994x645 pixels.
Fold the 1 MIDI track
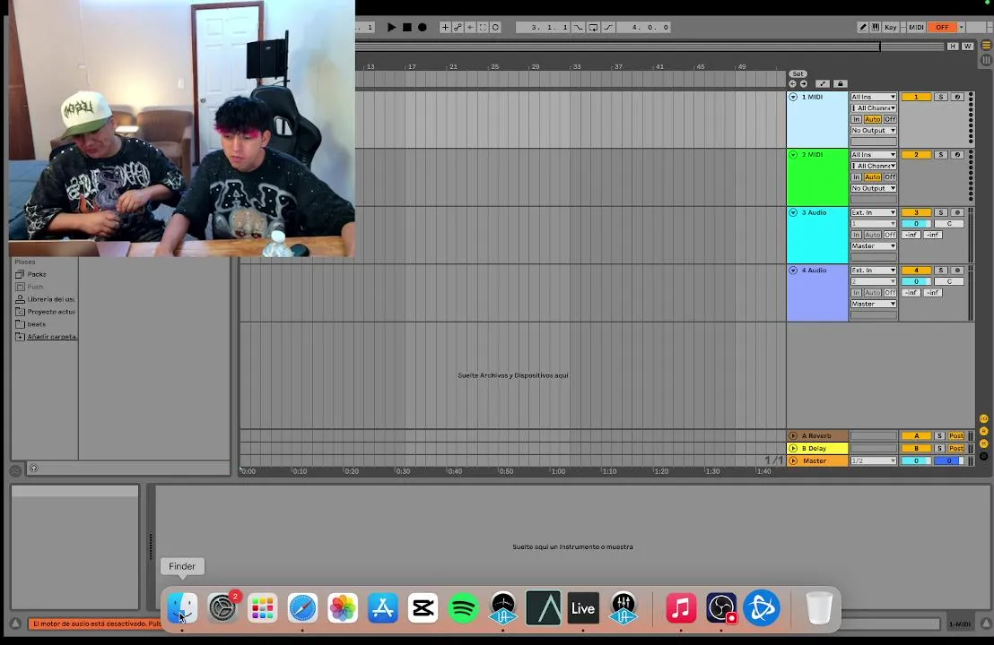793,97
